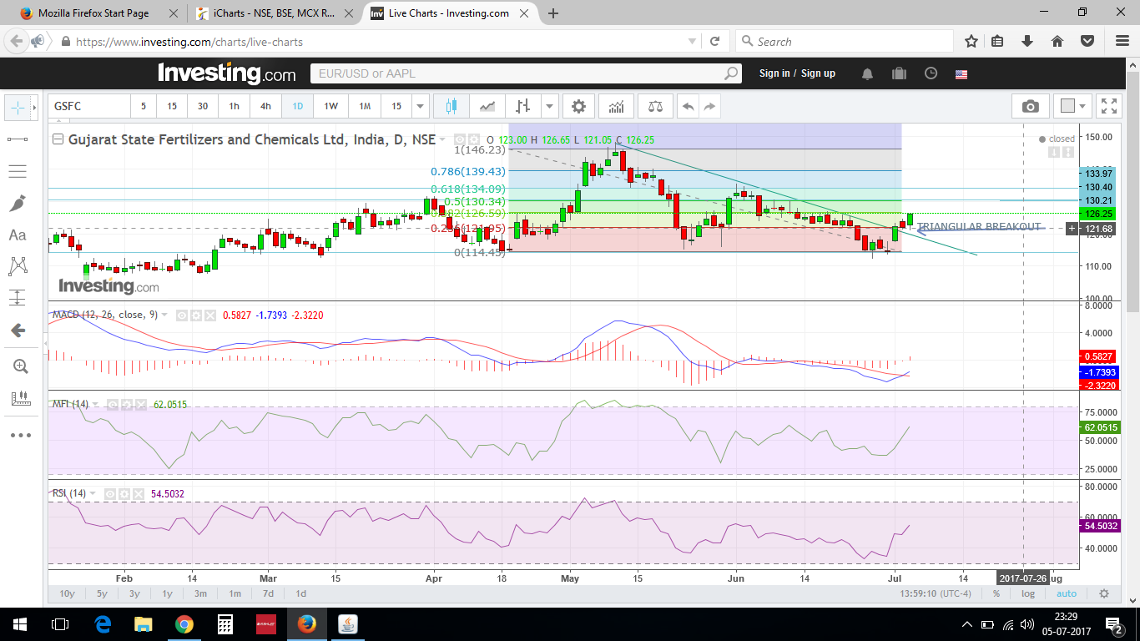Viewport: 1140px width, 641px height.
Task: Collapse the main chart legend box
Action: click(x=58, y=140)
